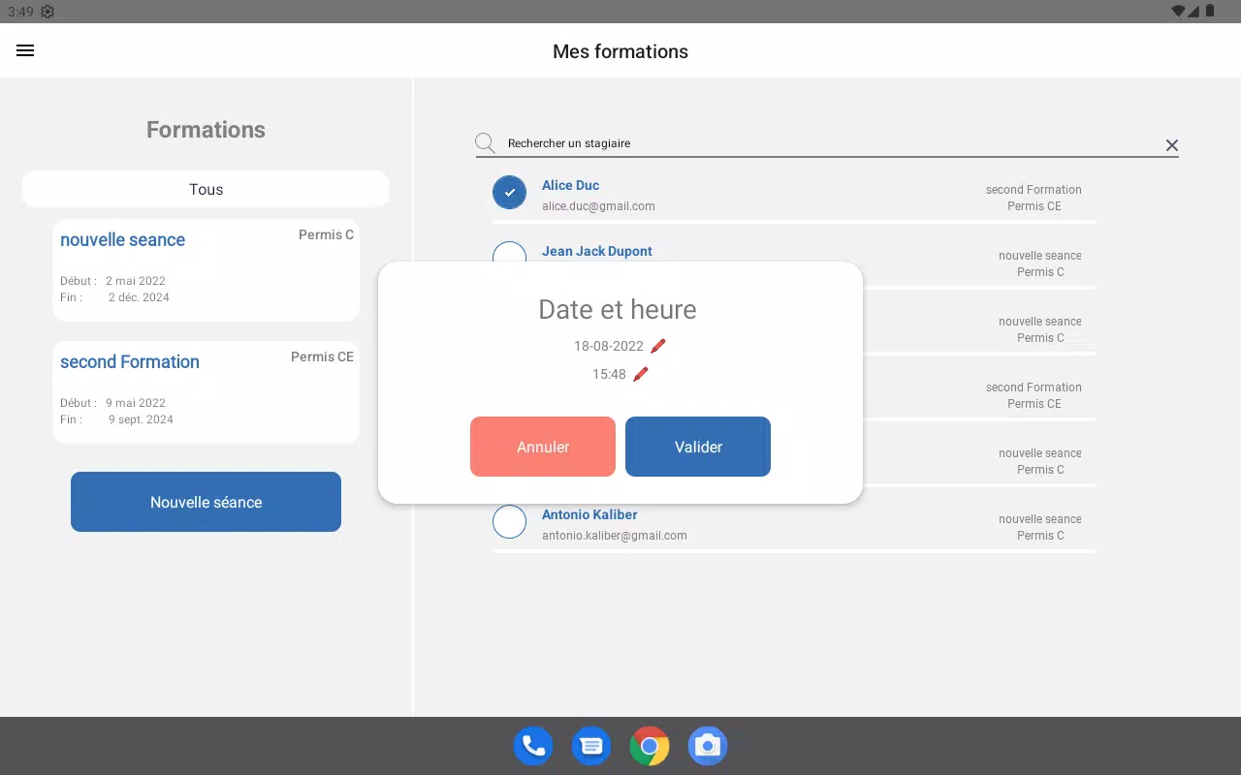Viewport: 1241px width, 775px height.
Task: Click the Nouvelle séance button
Action: (206, 502)
